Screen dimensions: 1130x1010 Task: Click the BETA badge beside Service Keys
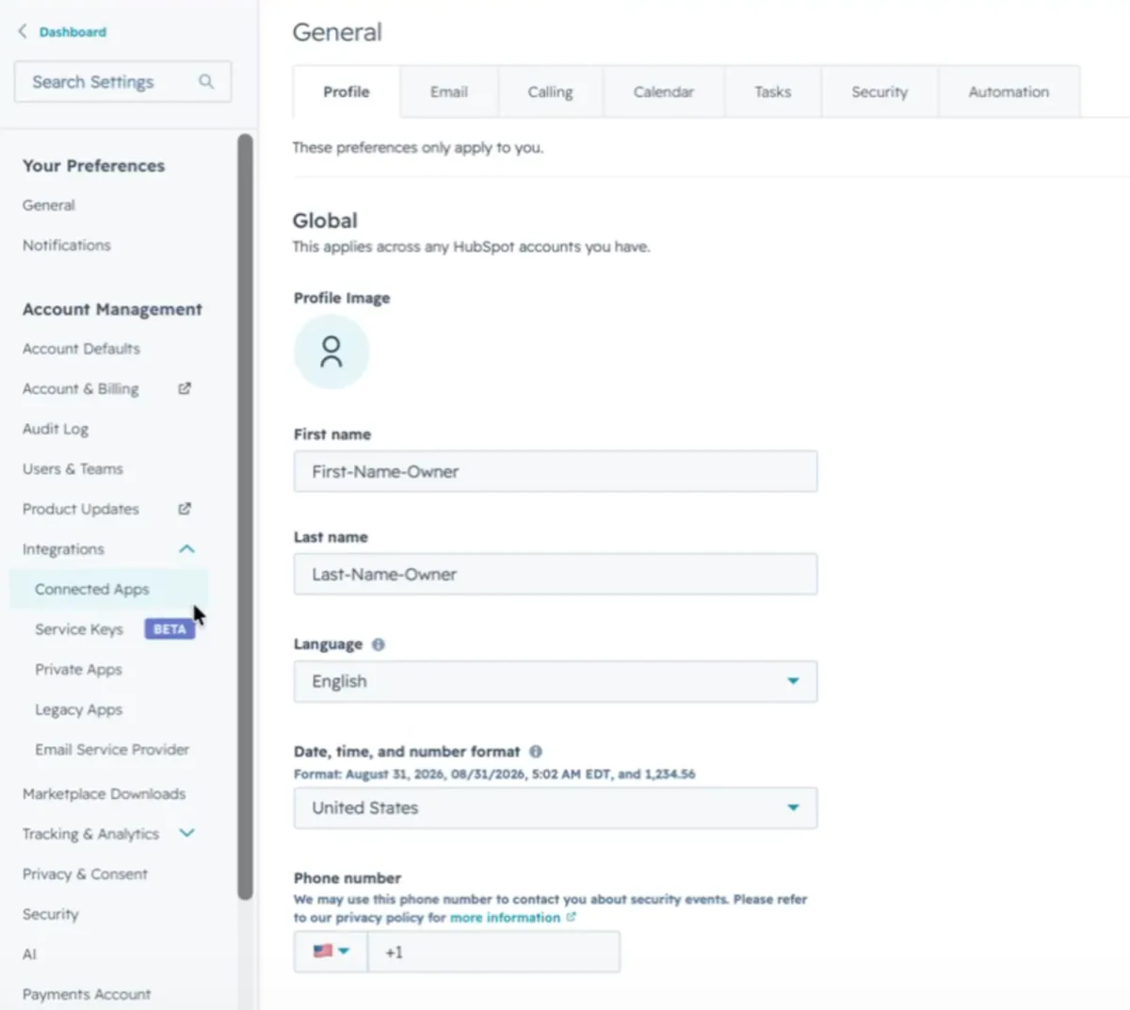pyautogui.click(x=169, y=629)
